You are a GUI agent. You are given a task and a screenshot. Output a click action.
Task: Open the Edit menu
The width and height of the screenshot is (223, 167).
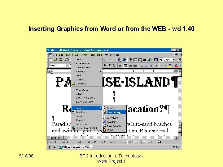[x=61, y=55]
